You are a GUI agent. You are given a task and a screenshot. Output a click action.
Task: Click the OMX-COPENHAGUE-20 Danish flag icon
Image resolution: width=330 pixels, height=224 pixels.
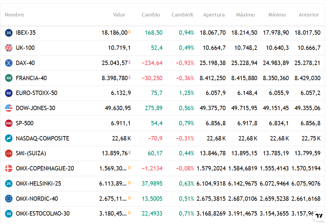tap(9, 168)
